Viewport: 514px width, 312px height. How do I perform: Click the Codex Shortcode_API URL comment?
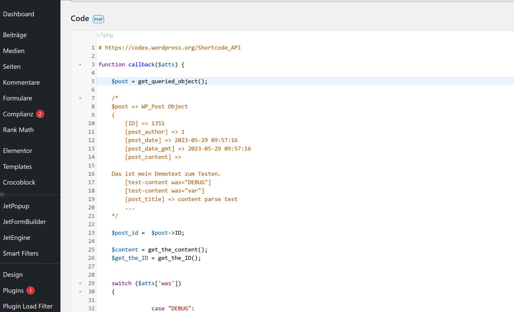pyautogui.click(x=170, y=48)
